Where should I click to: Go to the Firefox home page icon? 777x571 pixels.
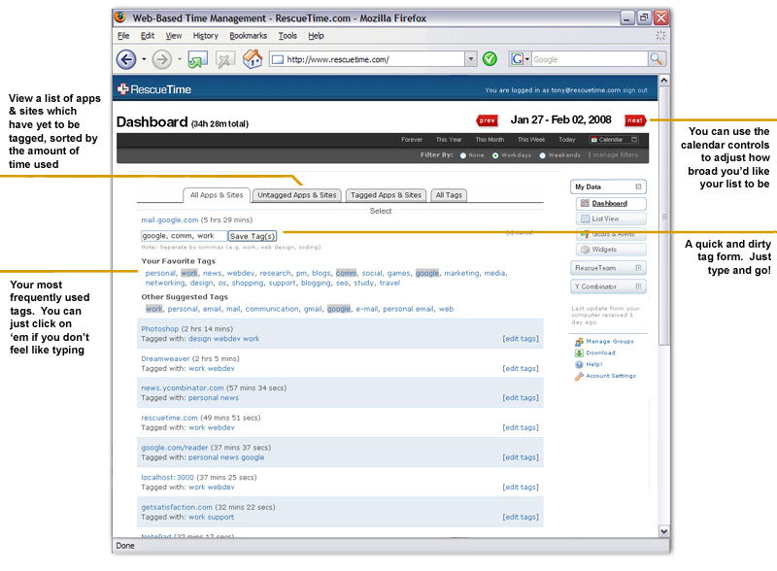click(x=253, y=59)
